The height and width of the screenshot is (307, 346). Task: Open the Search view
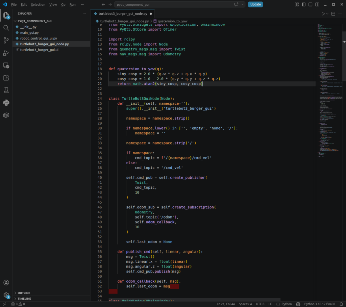click(6, 28)
